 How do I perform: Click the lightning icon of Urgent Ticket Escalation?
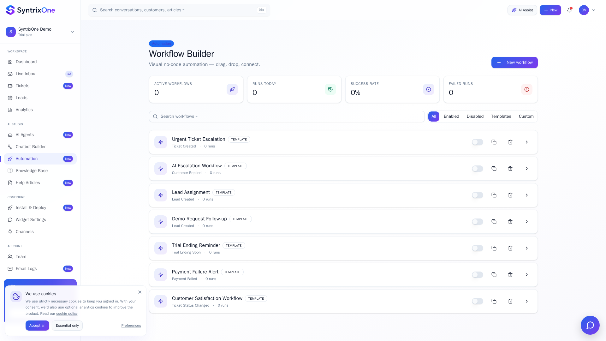pyautogui.click(x=161, y=142)
